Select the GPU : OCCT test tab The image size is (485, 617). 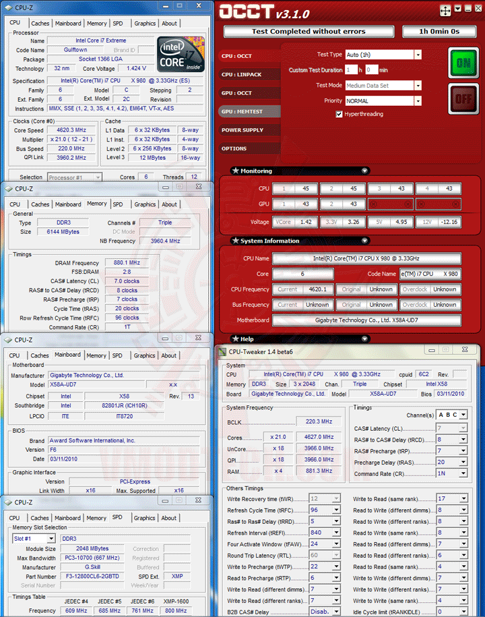249,93
